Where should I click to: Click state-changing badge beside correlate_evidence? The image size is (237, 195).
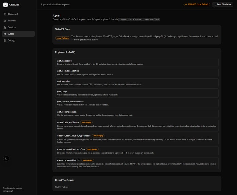(x=86, y=123)
